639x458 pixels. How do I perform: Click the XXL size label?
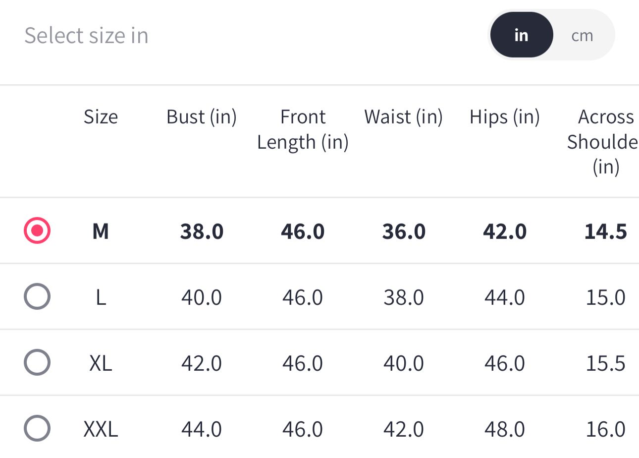pos(101,429)
